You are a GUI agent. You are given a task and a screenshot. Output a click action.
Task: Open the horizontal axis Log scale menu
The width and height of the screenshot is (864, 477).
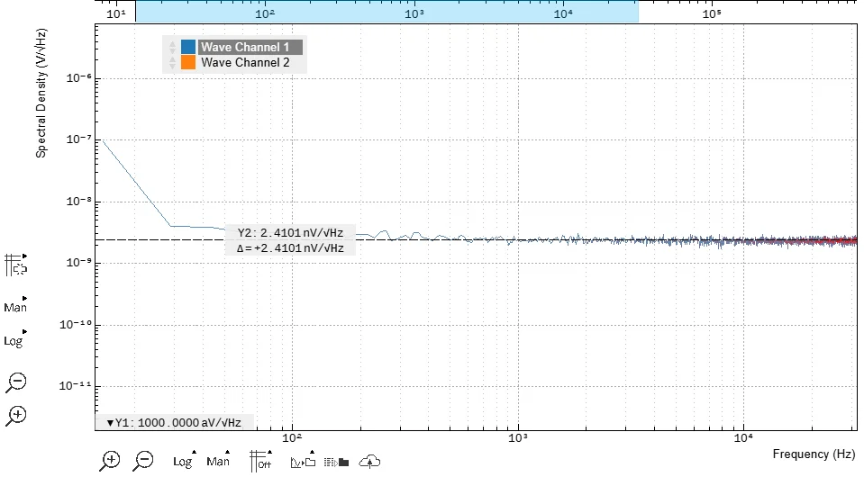(x=184, y=461)
